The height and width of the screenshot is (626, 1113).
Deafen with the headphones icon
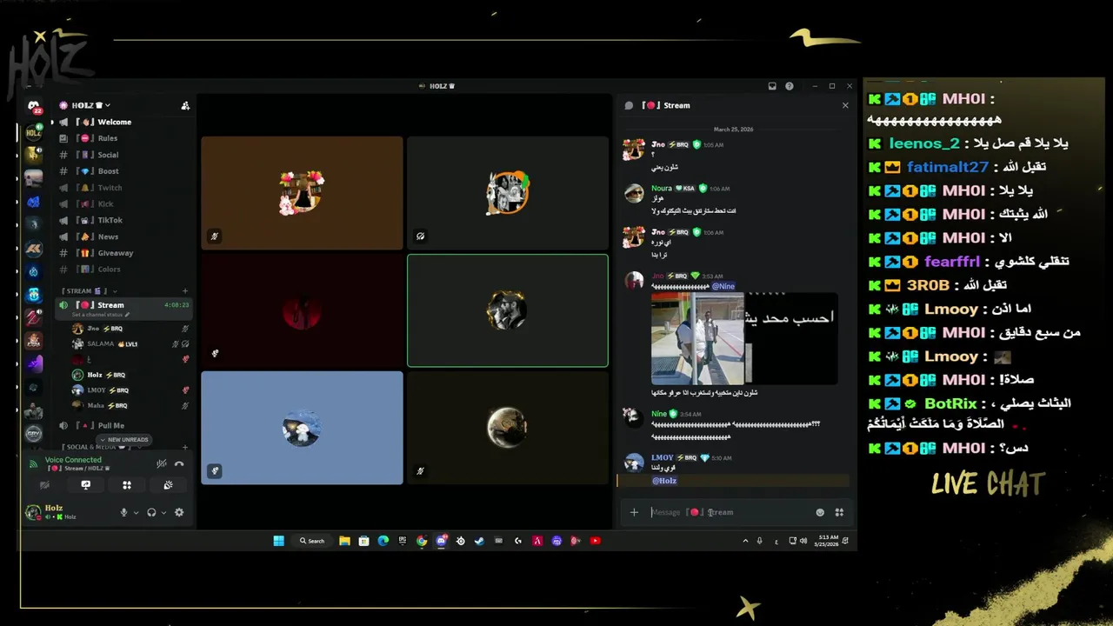click(151, 513)
